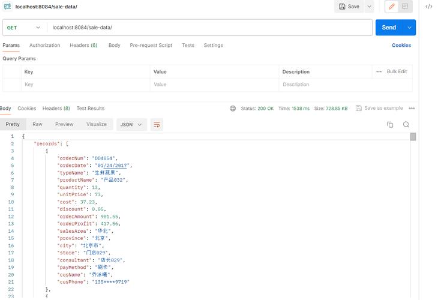Open the comments icon beside the pencil
The height and width of the screenshot is (300, 438).
[x=405, y=7]
